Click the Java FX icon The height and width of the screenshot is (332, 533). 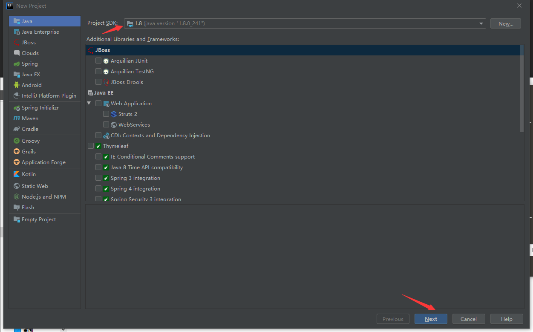pos(17,74)
